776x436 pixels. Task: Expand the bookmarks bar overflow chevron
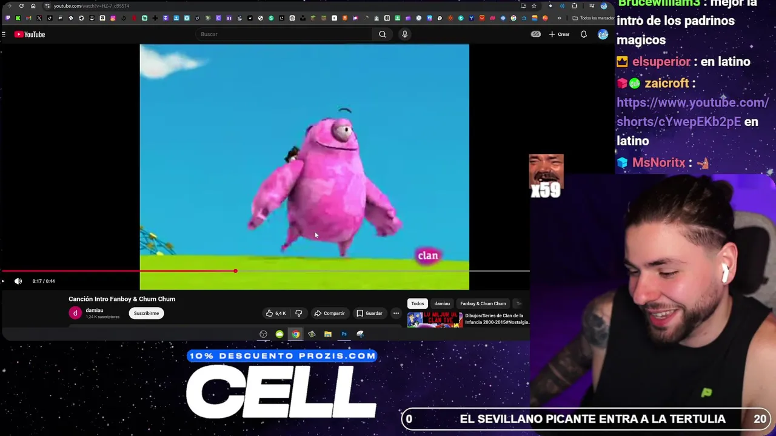tap(559, 18)
